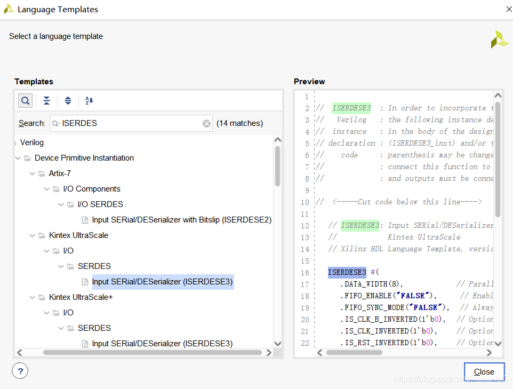Viewport: 513px width, 389px height.
Task: Collapse SERDES under Kintex UltraScale
Action: click(x=61, y=266)
